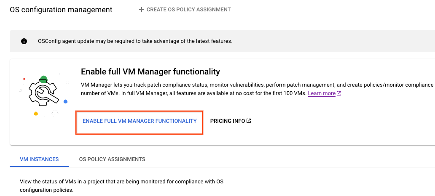Viewport: 435px width, 196px height.
Task: Click the external link icon next to Pricing Info
Action: click(249, 121)
